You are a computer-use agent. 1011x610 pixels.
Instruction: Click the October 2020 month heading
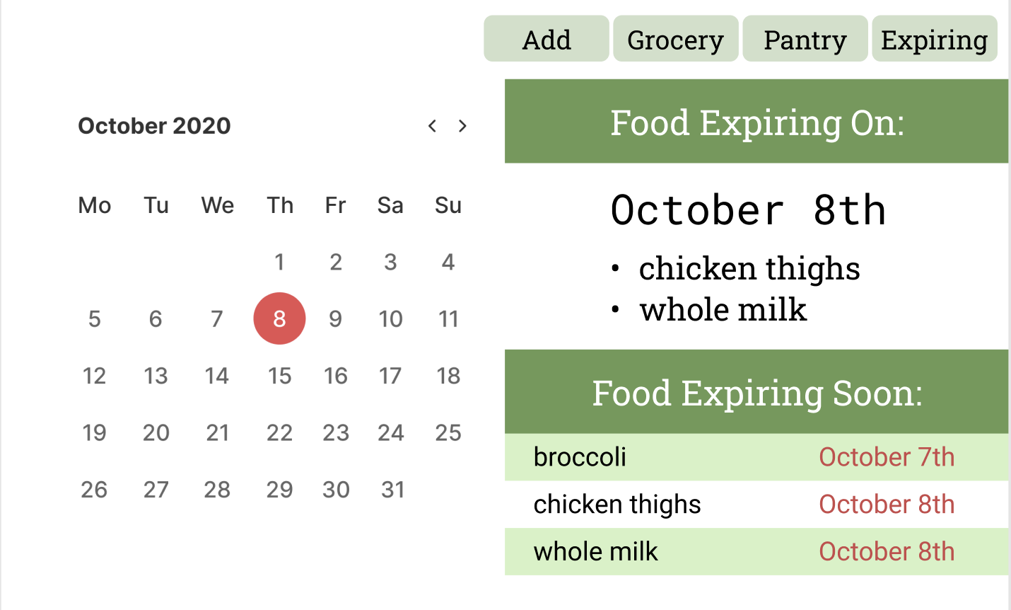[x=154, y=126]
